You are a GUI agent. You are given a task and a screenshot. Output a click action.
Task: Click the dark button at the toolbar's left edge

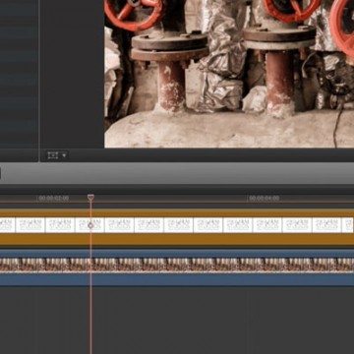click(x=0, y=173)
